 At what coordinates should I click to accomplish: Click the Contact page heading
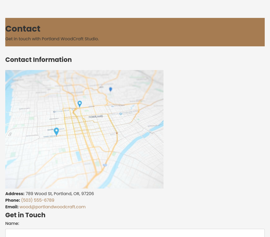[x=23, y=29]
